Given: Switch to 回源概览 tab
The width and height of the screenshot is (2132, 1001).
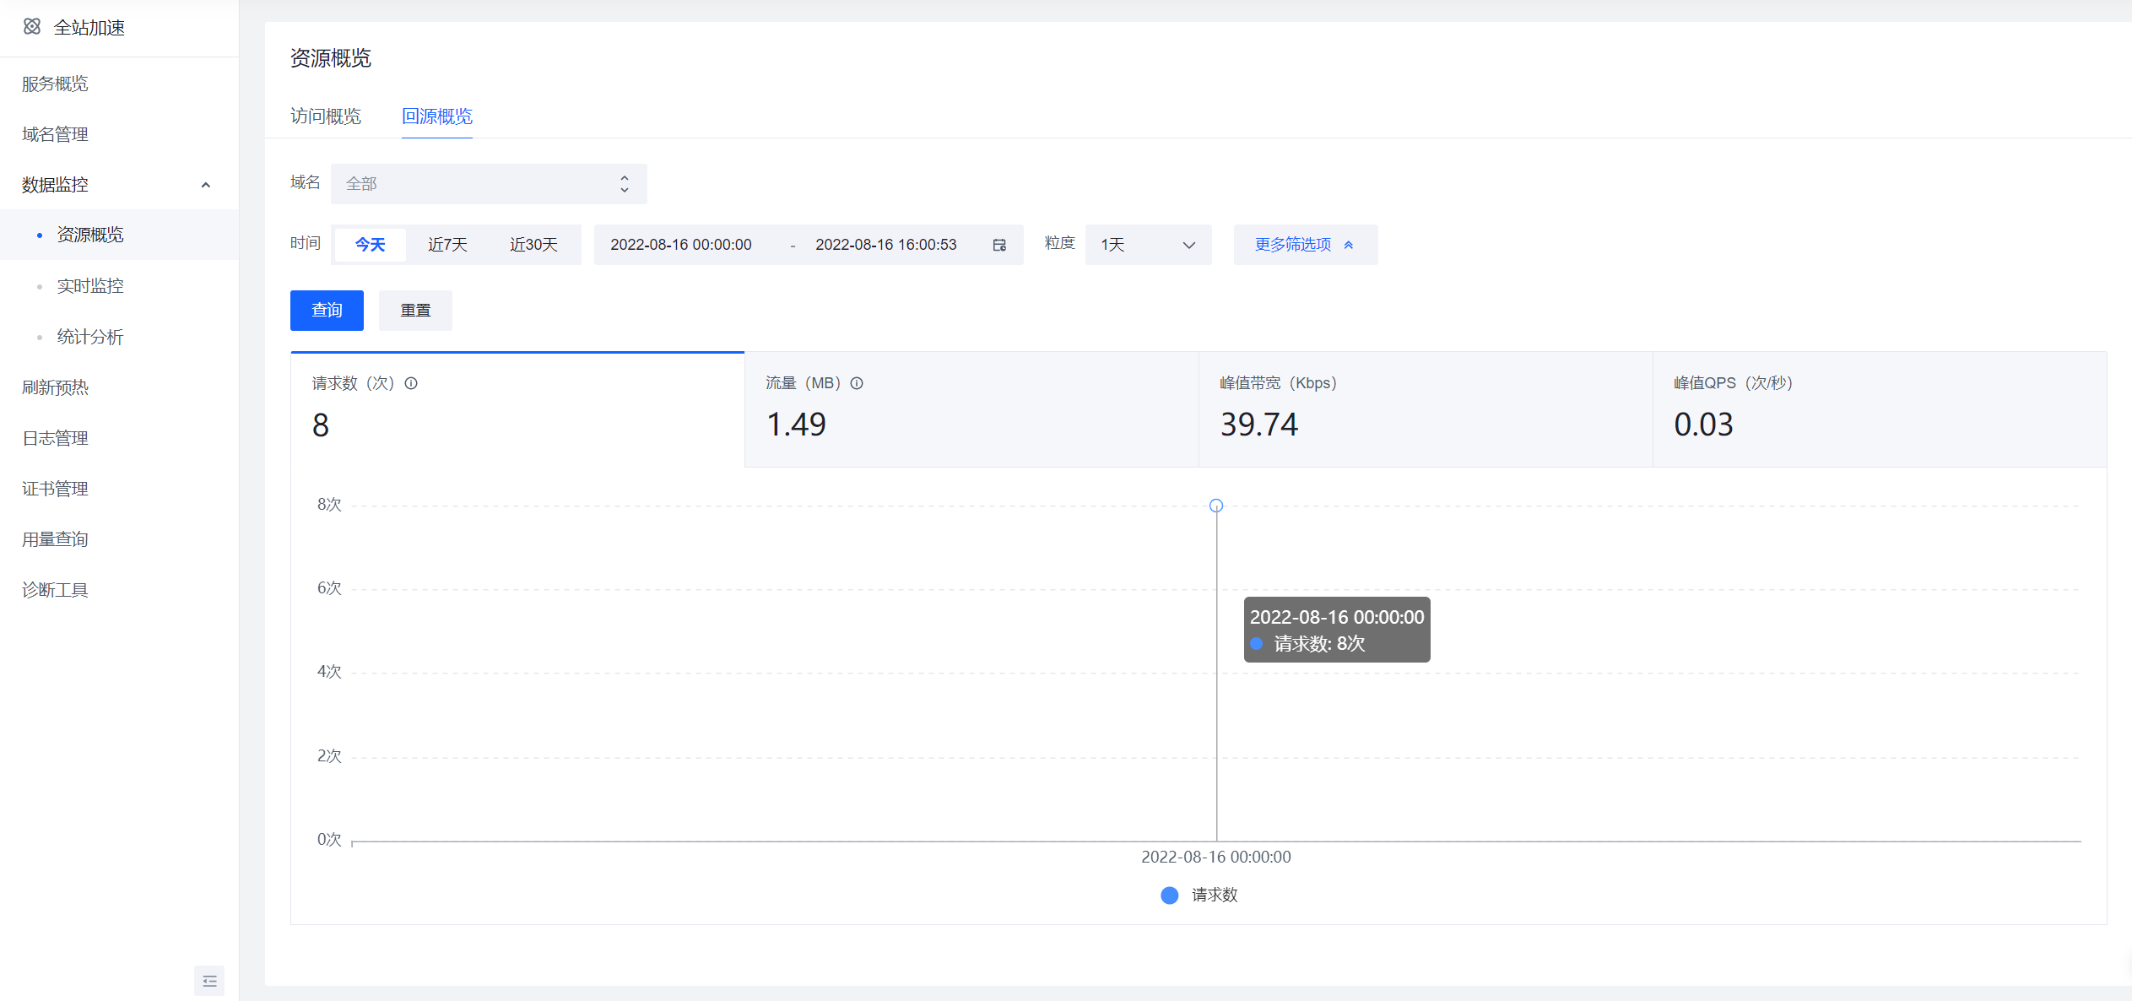Looking at the screenshot, I should pyautogui.click(x=436, y=116).
